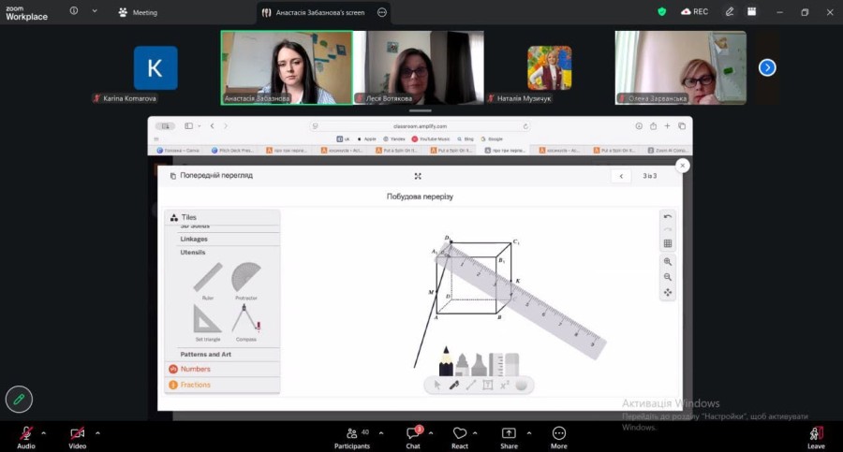Open the YouTube Music bookmark
Viewport: 843px width, 452px height.
coord(431,139)
